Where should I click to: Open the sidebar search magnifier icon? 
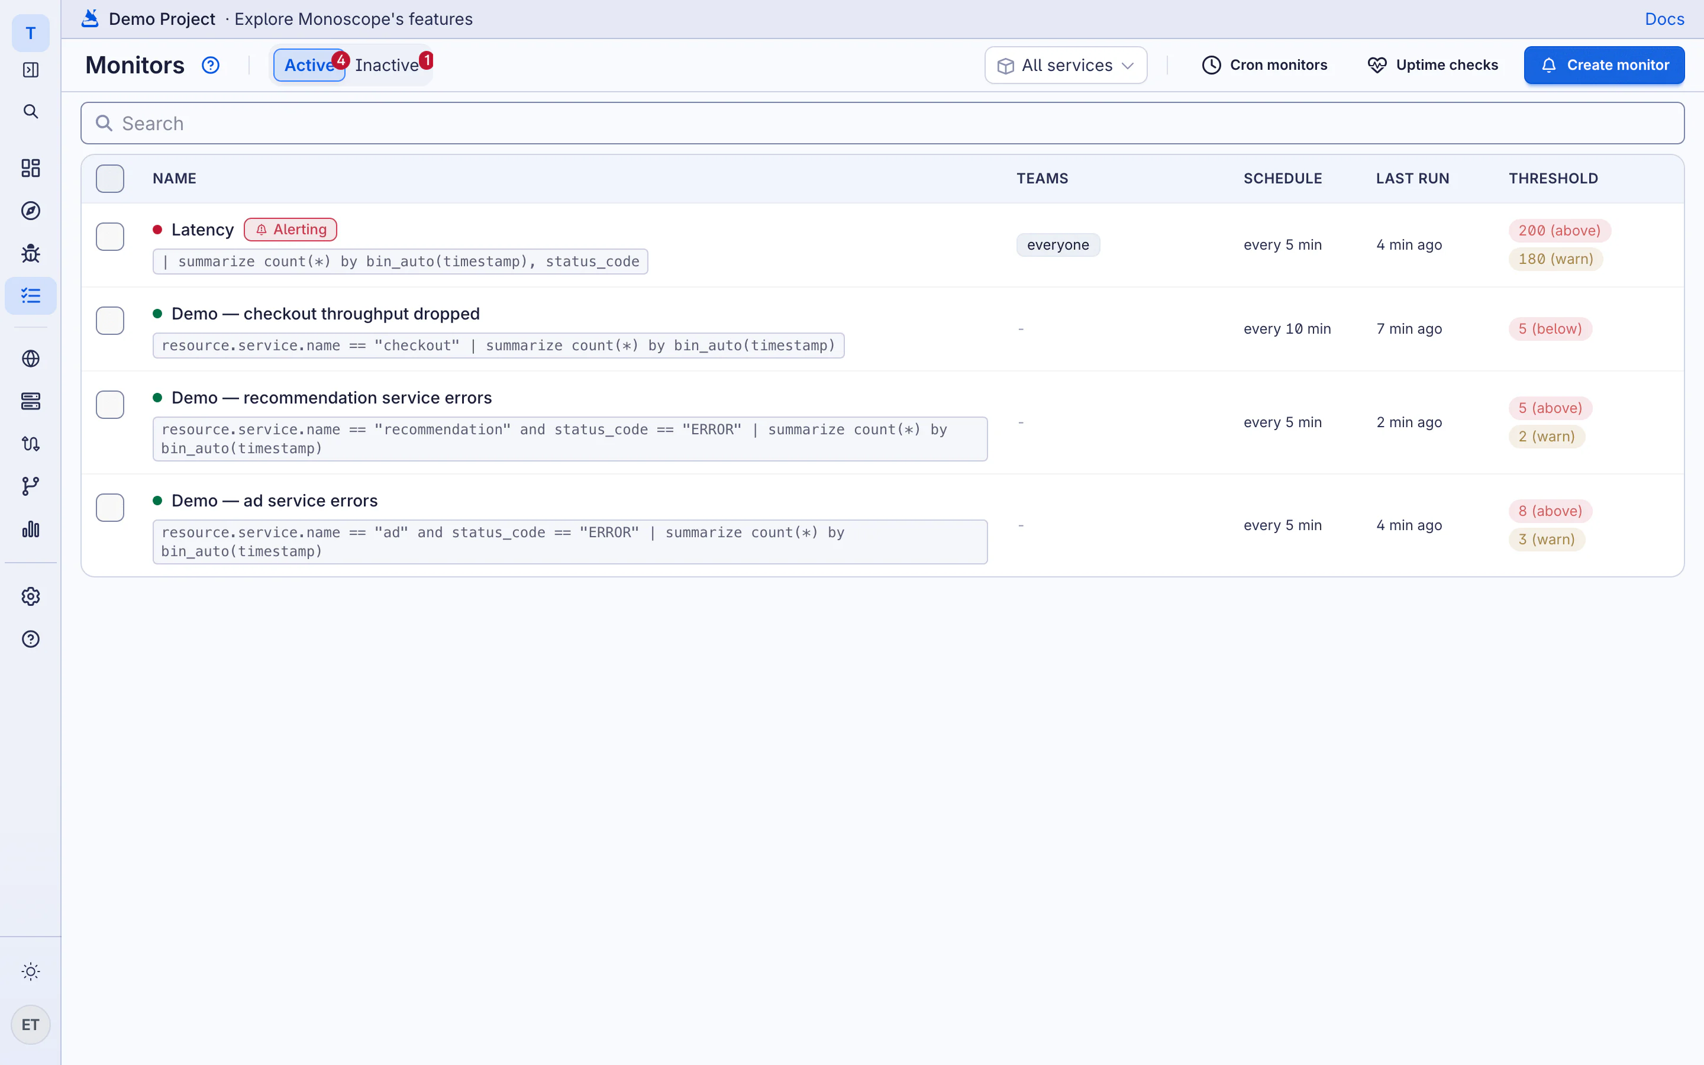coord(30,111)
